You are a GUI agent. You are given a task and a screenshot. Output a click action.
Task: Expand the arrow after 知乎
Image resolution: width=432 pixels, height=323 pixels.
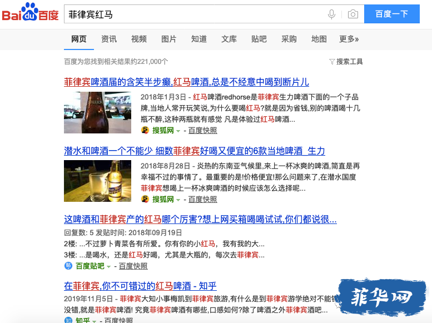[x=94, y=321]
